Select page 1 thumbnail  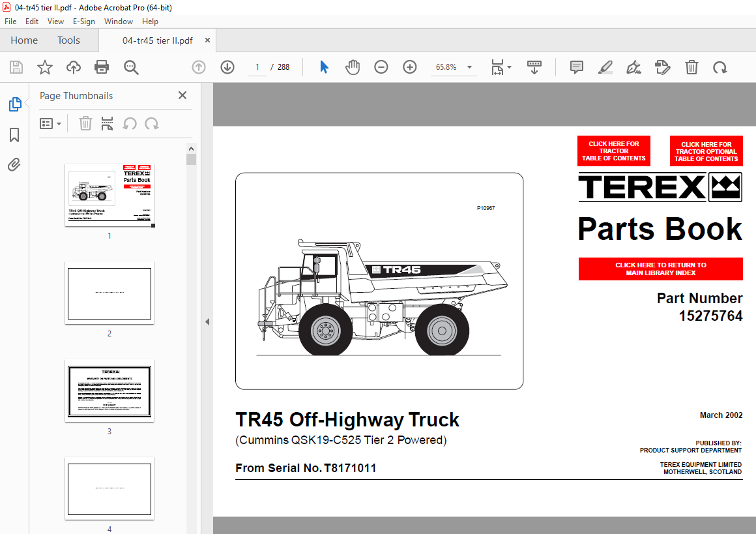tap(109, 195)
